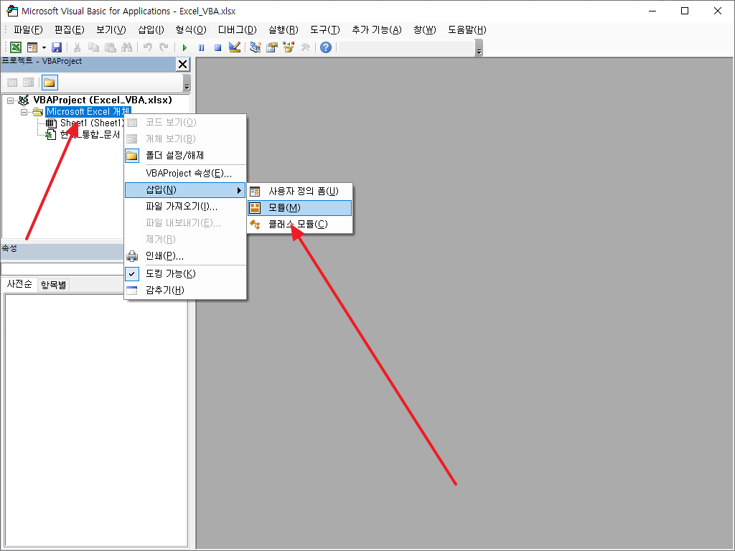Open the 도구(T) menu

point(325,30)
